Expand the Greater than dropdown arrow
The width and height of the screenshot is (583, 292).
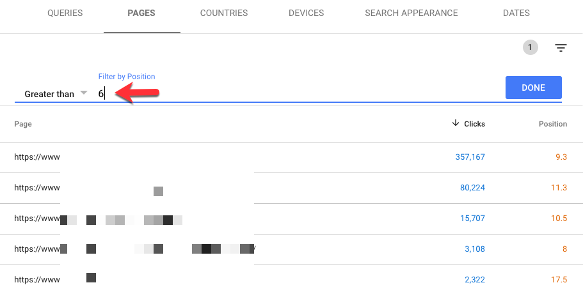(x=84, y=93)
